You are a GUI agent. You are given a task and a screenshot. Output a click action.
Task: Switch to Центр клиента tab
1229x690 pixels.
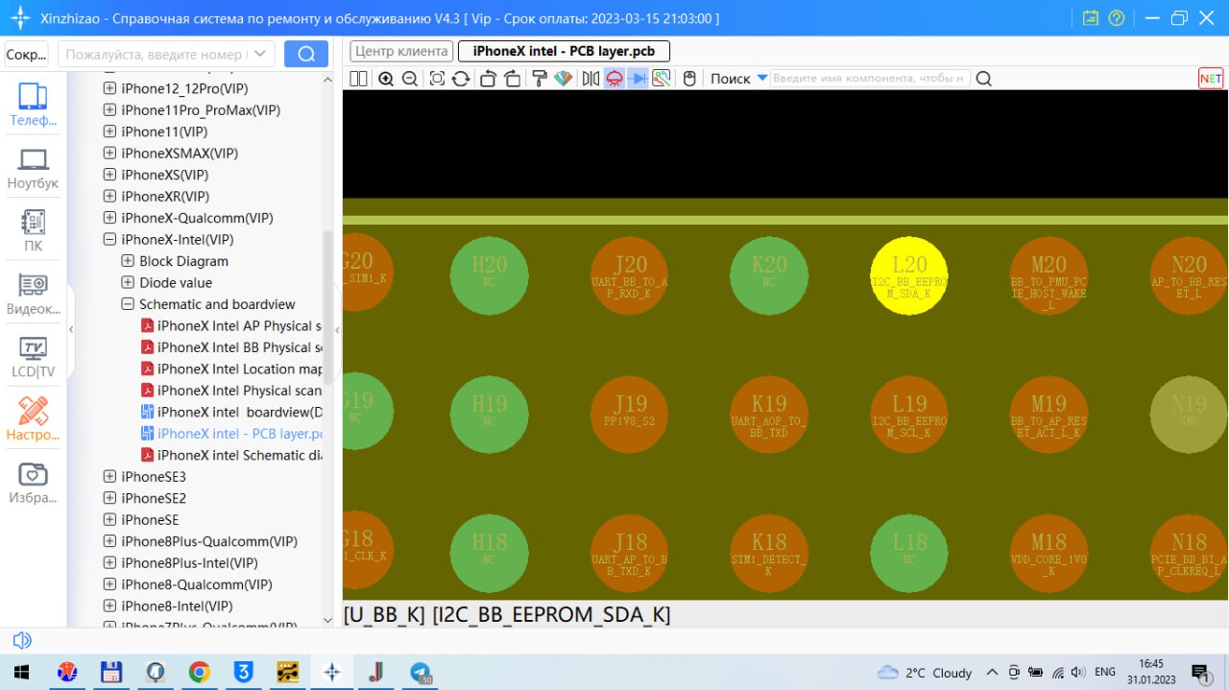tap(401, 51)
